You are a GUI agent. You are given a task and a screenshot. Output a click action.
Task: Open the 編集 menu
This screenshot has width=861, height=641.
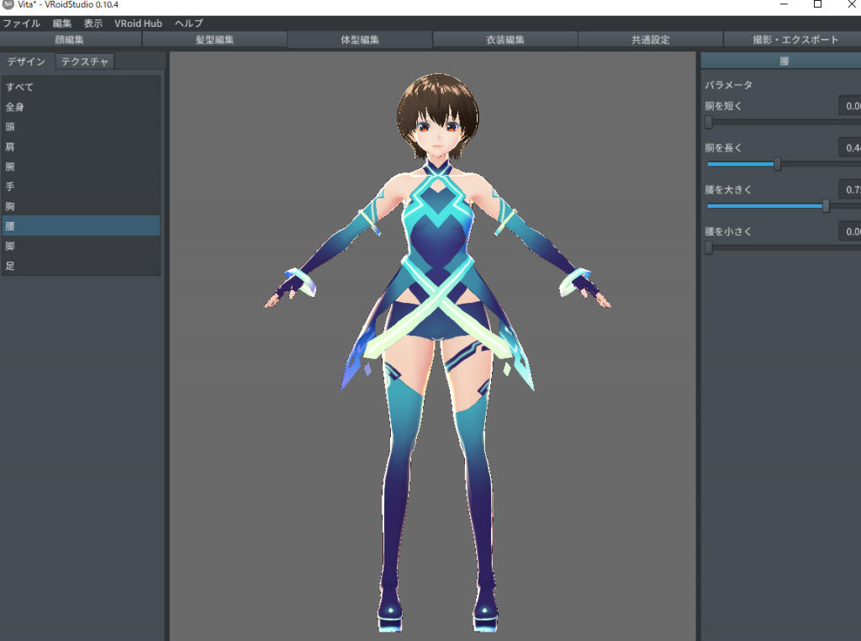(62, 24)
